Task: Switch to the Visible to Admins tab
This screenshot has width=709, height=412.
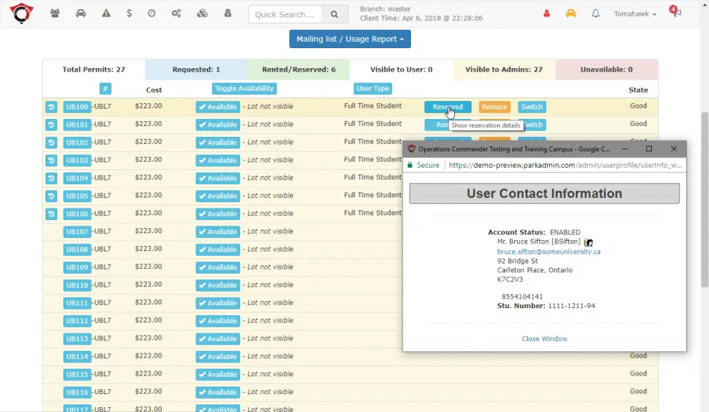Action: [x=504, y=69]
